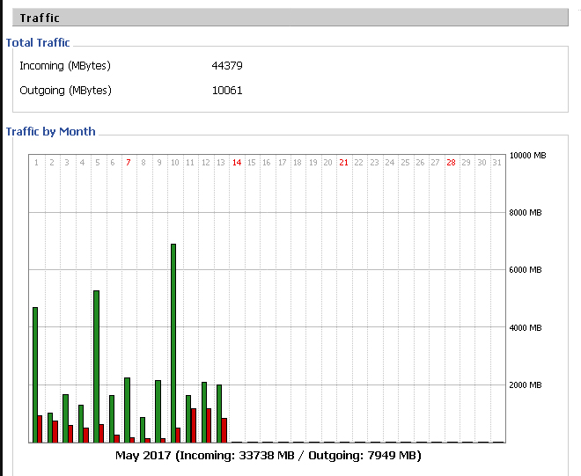
Task: Click the red outgoing bar for day 2
Action: (x=55, y=431)
